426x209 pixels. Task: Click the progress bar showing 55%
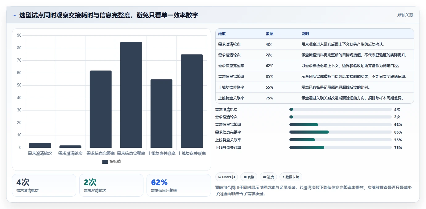341,140
